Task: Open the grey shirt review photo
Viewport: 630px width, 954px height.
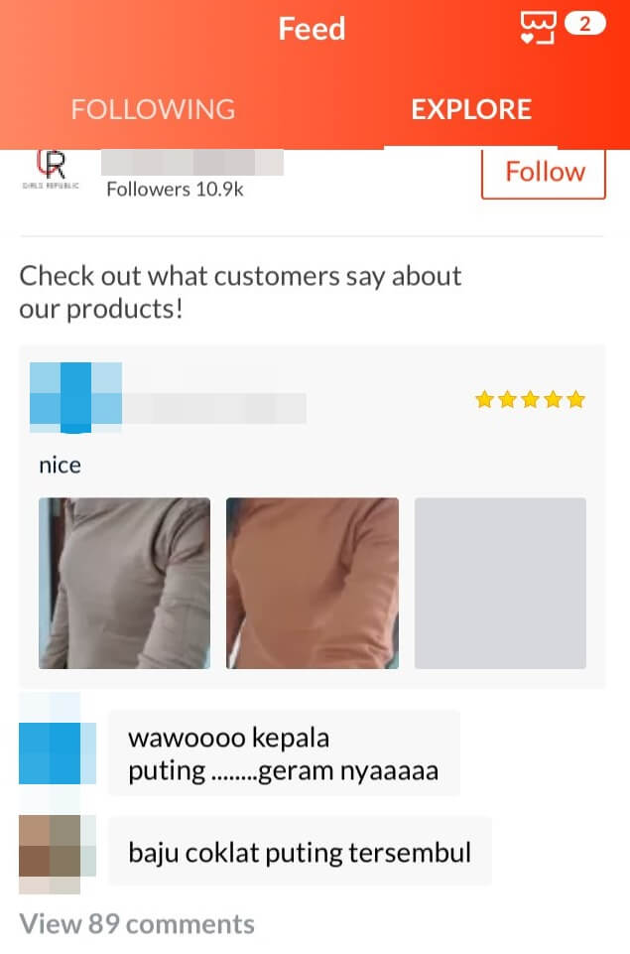Action: [x=125, y=583]
